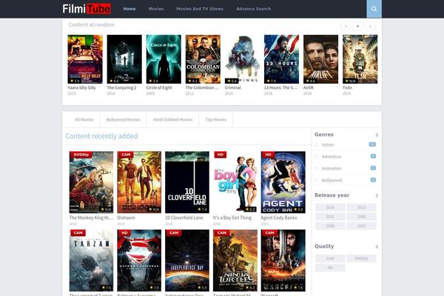
Task: Click CAM badge on Ninja Turtles poster
Action: (x=221, y=233)
